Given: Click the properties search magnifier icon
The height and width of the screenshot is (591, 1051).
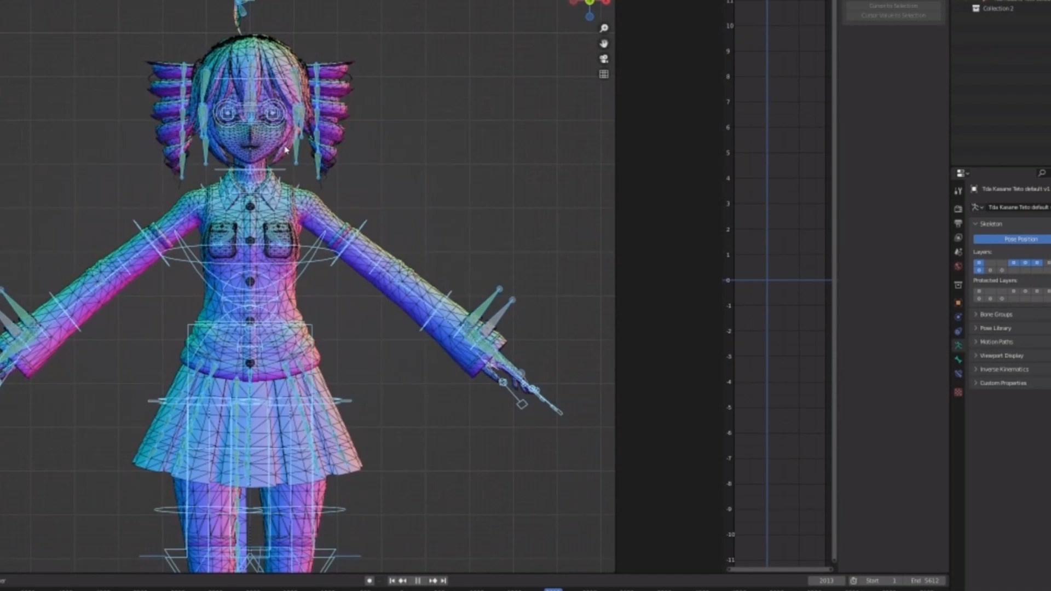Looking at the screenshot, I should 1042,173.
